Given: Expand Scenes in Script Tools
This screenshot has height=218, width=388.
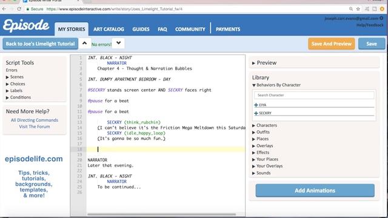Looking at the screenshot, I should [15, 77].
